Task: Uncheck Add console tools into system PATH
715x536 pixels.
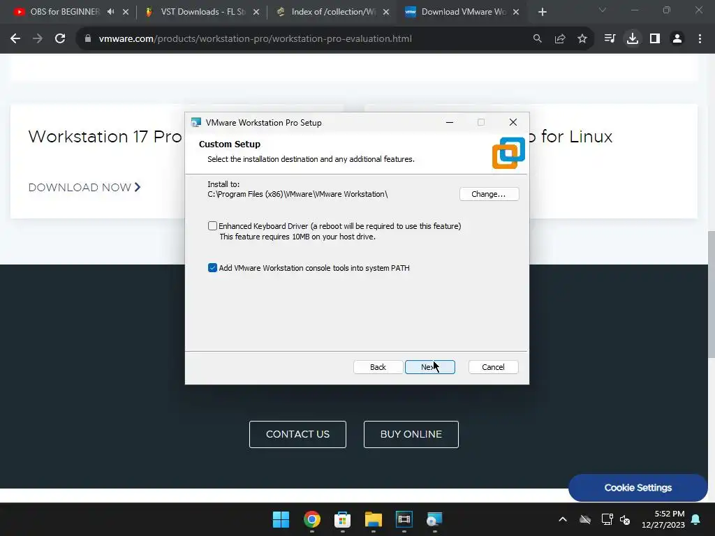Action: (x=212, y=268)
